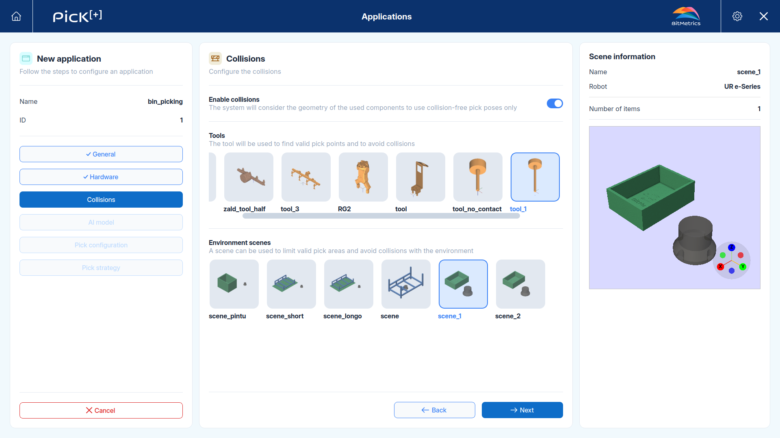Choose the scene_2 environment scene
The height and width of the screenshot is (438, 780).
pos(520,284)
